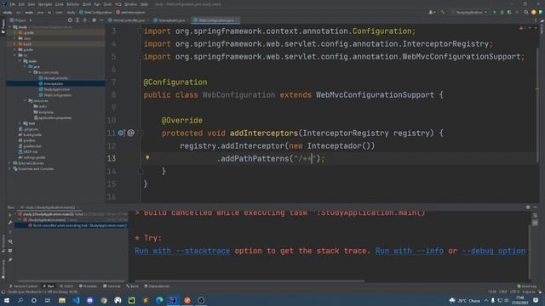
Task: Open File Explorer from taskbar
Action: 62,300
